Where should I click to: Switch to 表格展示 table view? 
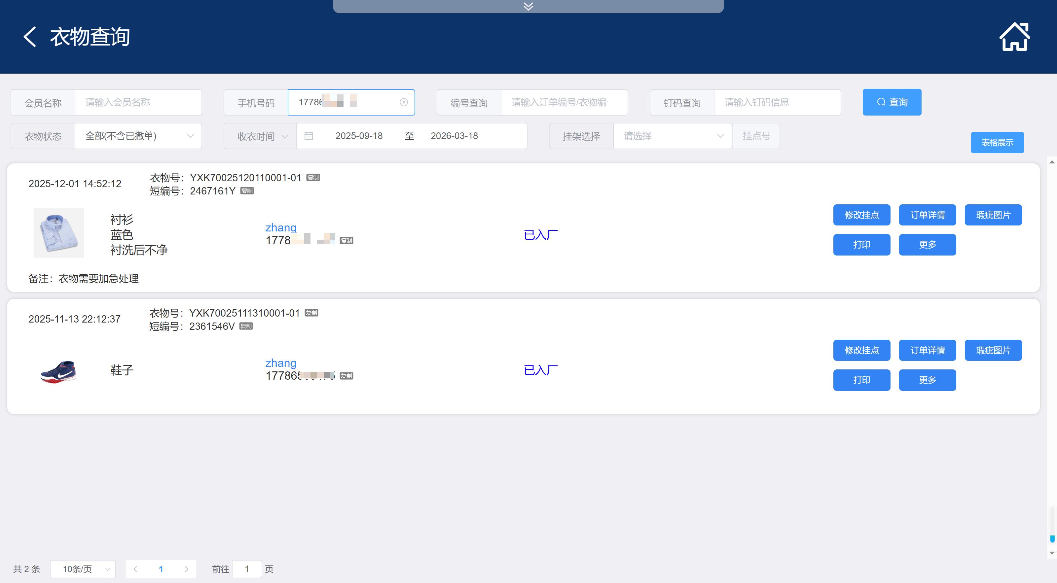997,143
